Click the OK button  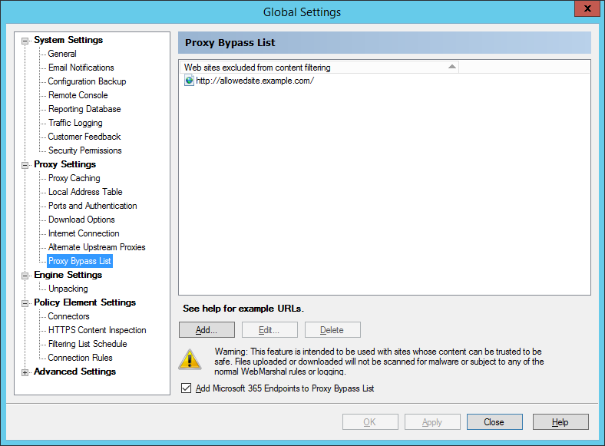pos(370,422)
